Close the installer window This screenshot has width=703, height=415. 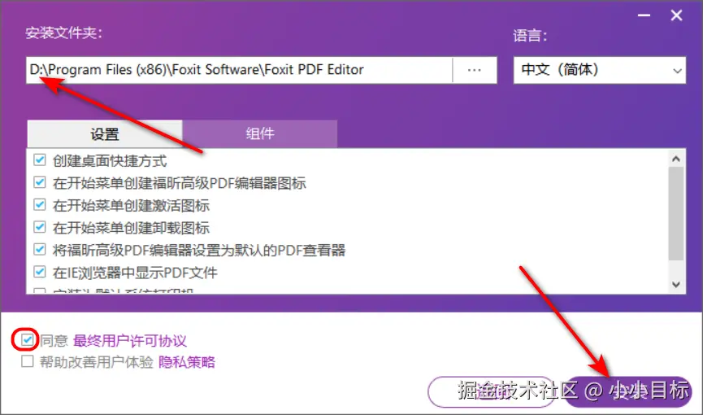(x=676, y=15)
